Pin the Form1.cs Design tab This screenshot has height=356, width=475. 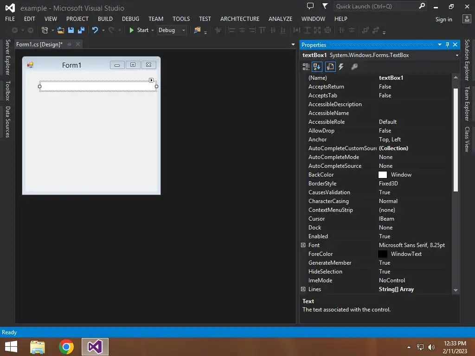tap(70, 44)
